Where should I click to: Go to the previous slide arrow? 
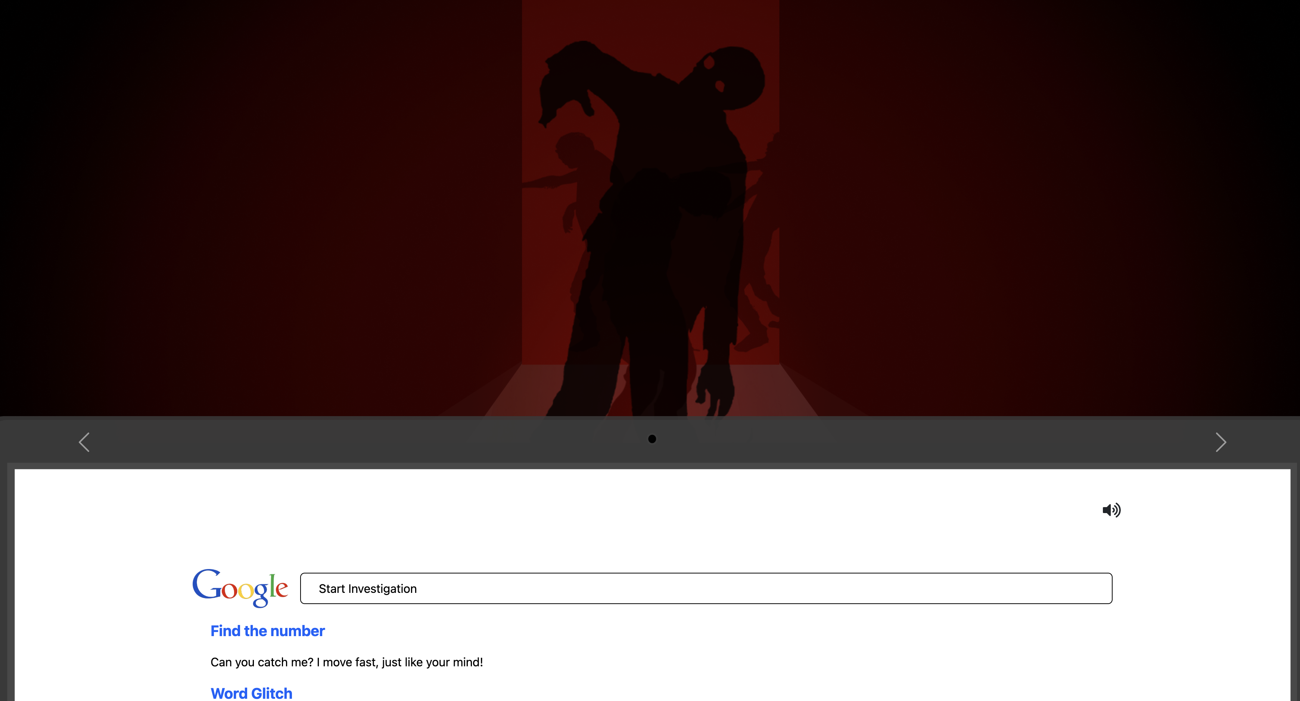click(x=84, y=442)
